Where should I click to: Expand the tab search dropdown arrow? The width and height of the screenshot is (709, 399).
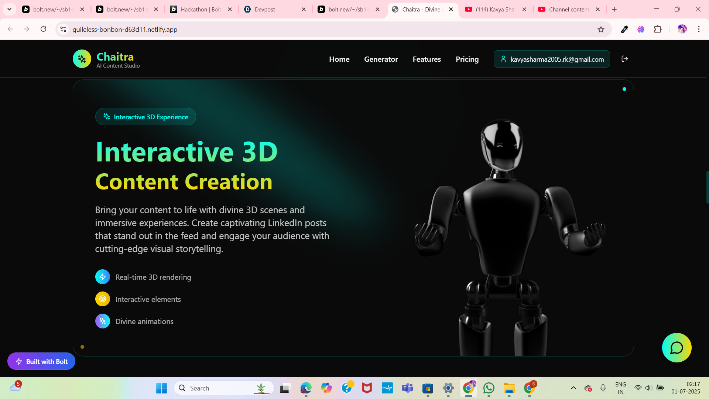(9, 9)
